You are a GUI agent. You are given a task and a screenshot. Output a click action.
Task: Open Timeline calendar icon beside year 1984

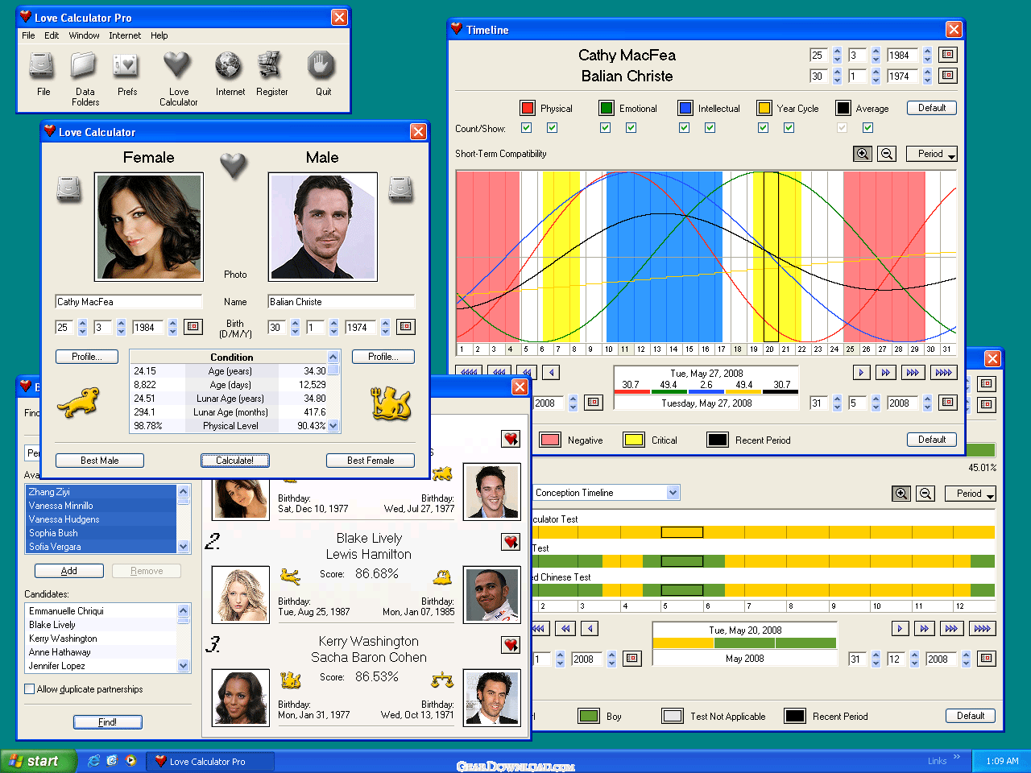(948, 55)
